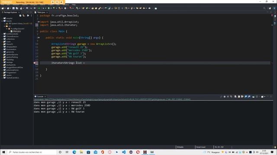Expand the builderyoutube project arrow
Viewport: 277px width, 155px height.
point(2,34)
